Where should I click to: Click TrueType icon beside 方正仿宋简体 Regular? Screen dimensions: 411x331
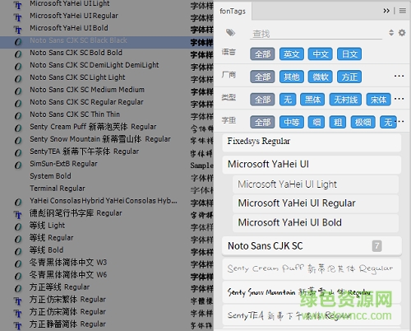coord(18,313)
